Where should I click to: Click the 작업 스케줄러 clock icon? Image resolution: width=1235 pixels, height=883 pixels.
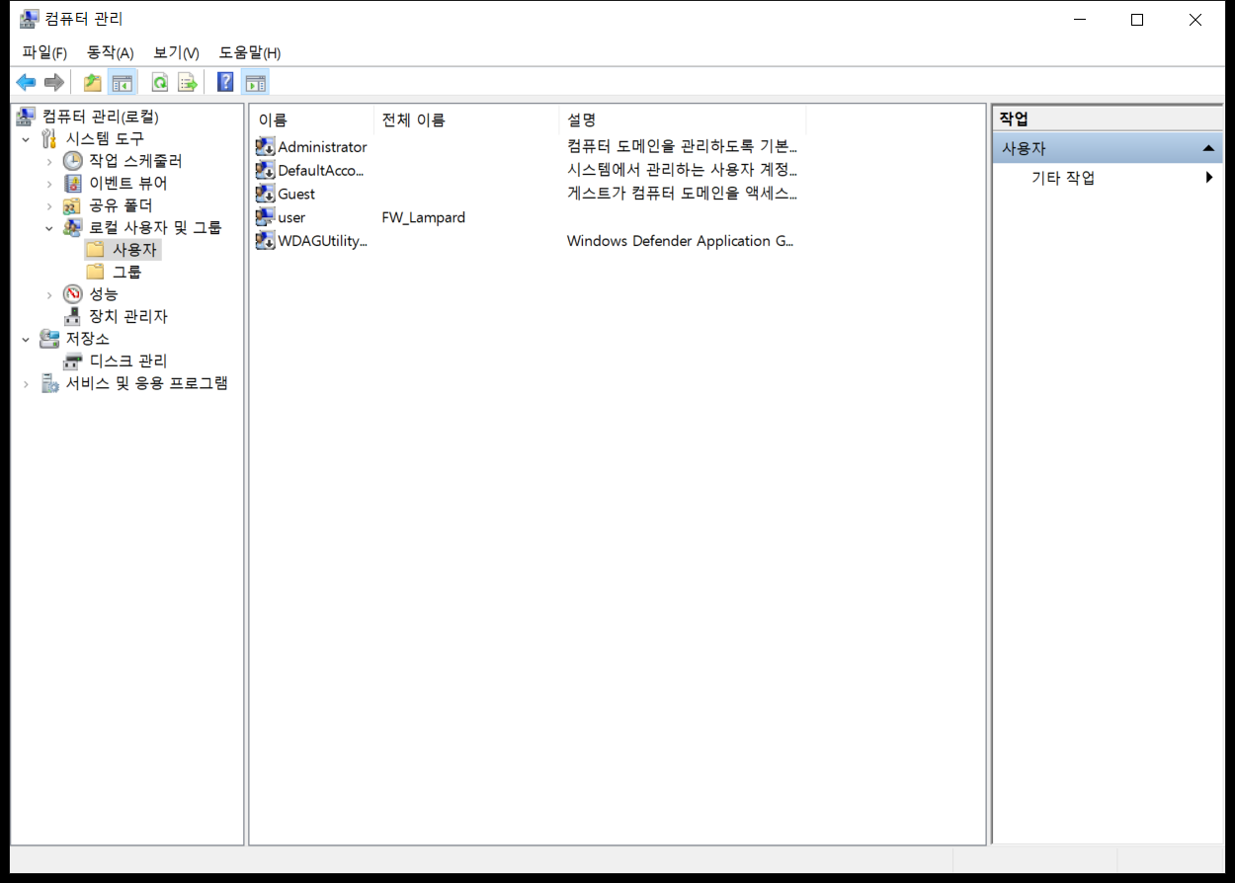tap(73, 160)
